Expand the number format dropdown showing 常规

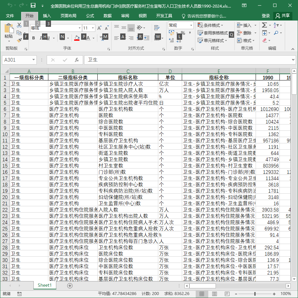tap(191, 25)
